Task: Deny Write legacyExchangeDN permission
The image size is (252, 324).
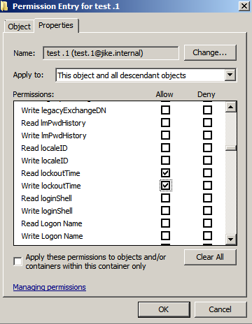Action: click(207, 110)
